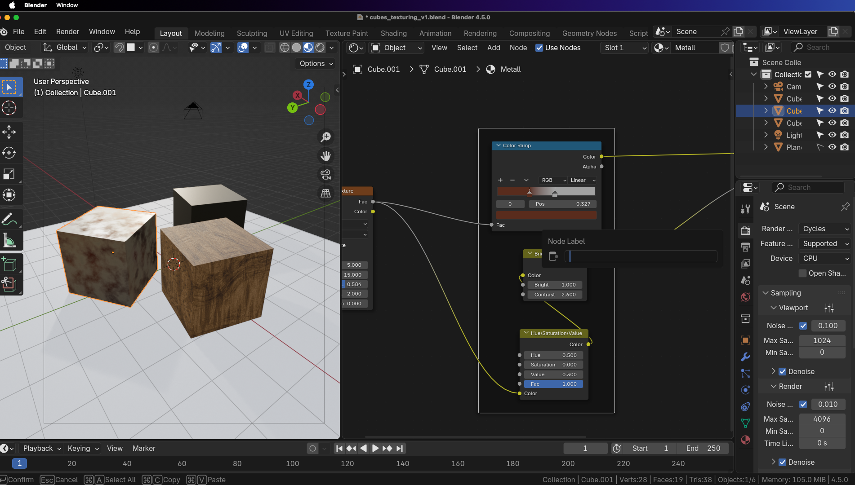
Task: Click the render sampling presets icon
Action: [x=829, y=387]
